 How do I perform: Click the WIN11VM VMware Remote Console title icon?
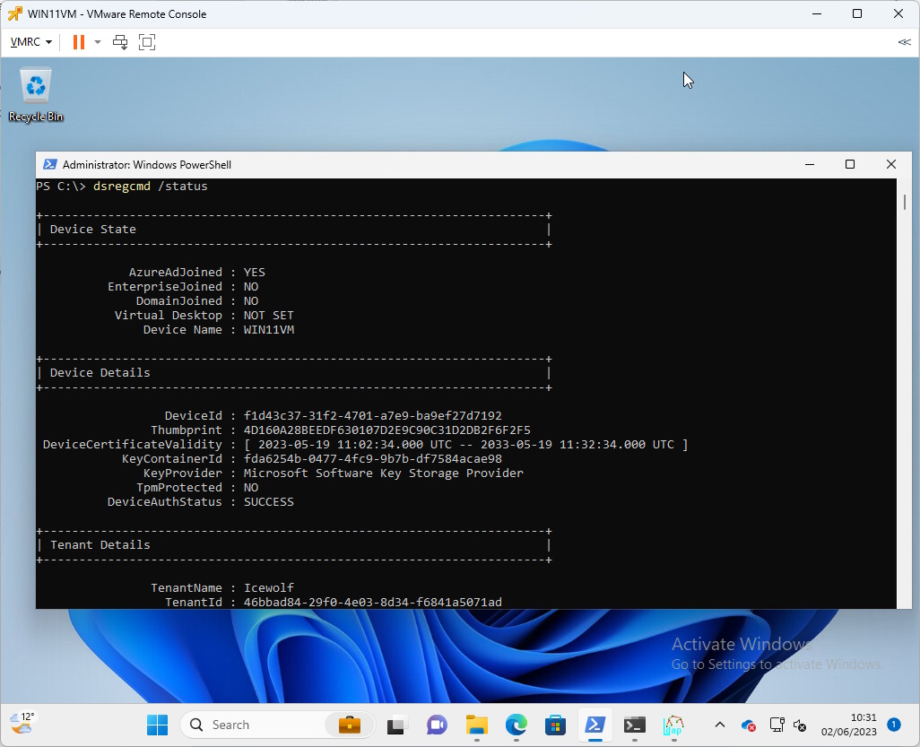coord(14,13)
